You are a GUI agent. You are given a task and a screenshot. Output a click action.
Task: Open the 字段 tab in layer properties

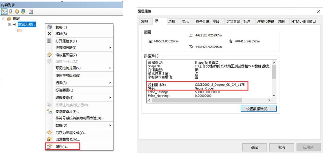coord(216,22)
